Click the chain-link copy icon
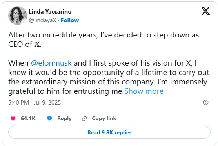This screenshot has height=146, width=218. click(84, 119)
